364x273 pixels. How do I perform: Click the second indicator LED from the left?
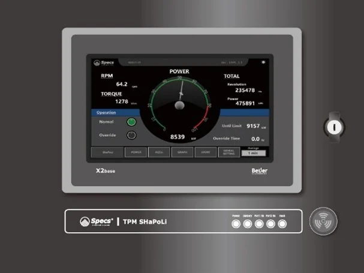pyautogui.click(x=247, y=224)
